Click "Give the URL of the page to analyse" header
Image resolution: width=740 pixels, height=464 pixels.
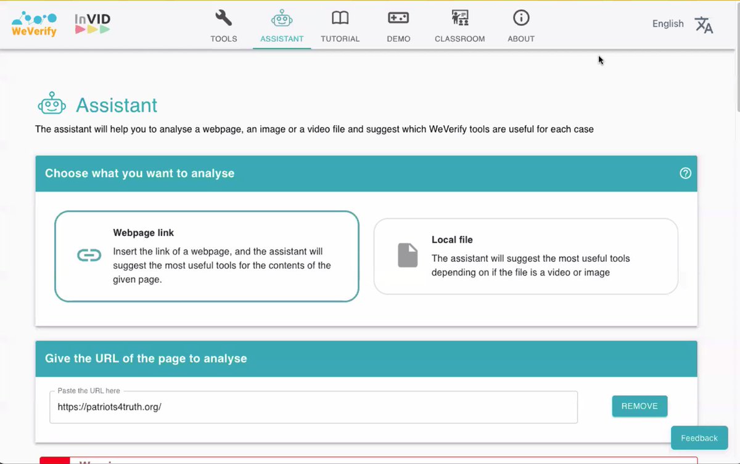(366, 359)
